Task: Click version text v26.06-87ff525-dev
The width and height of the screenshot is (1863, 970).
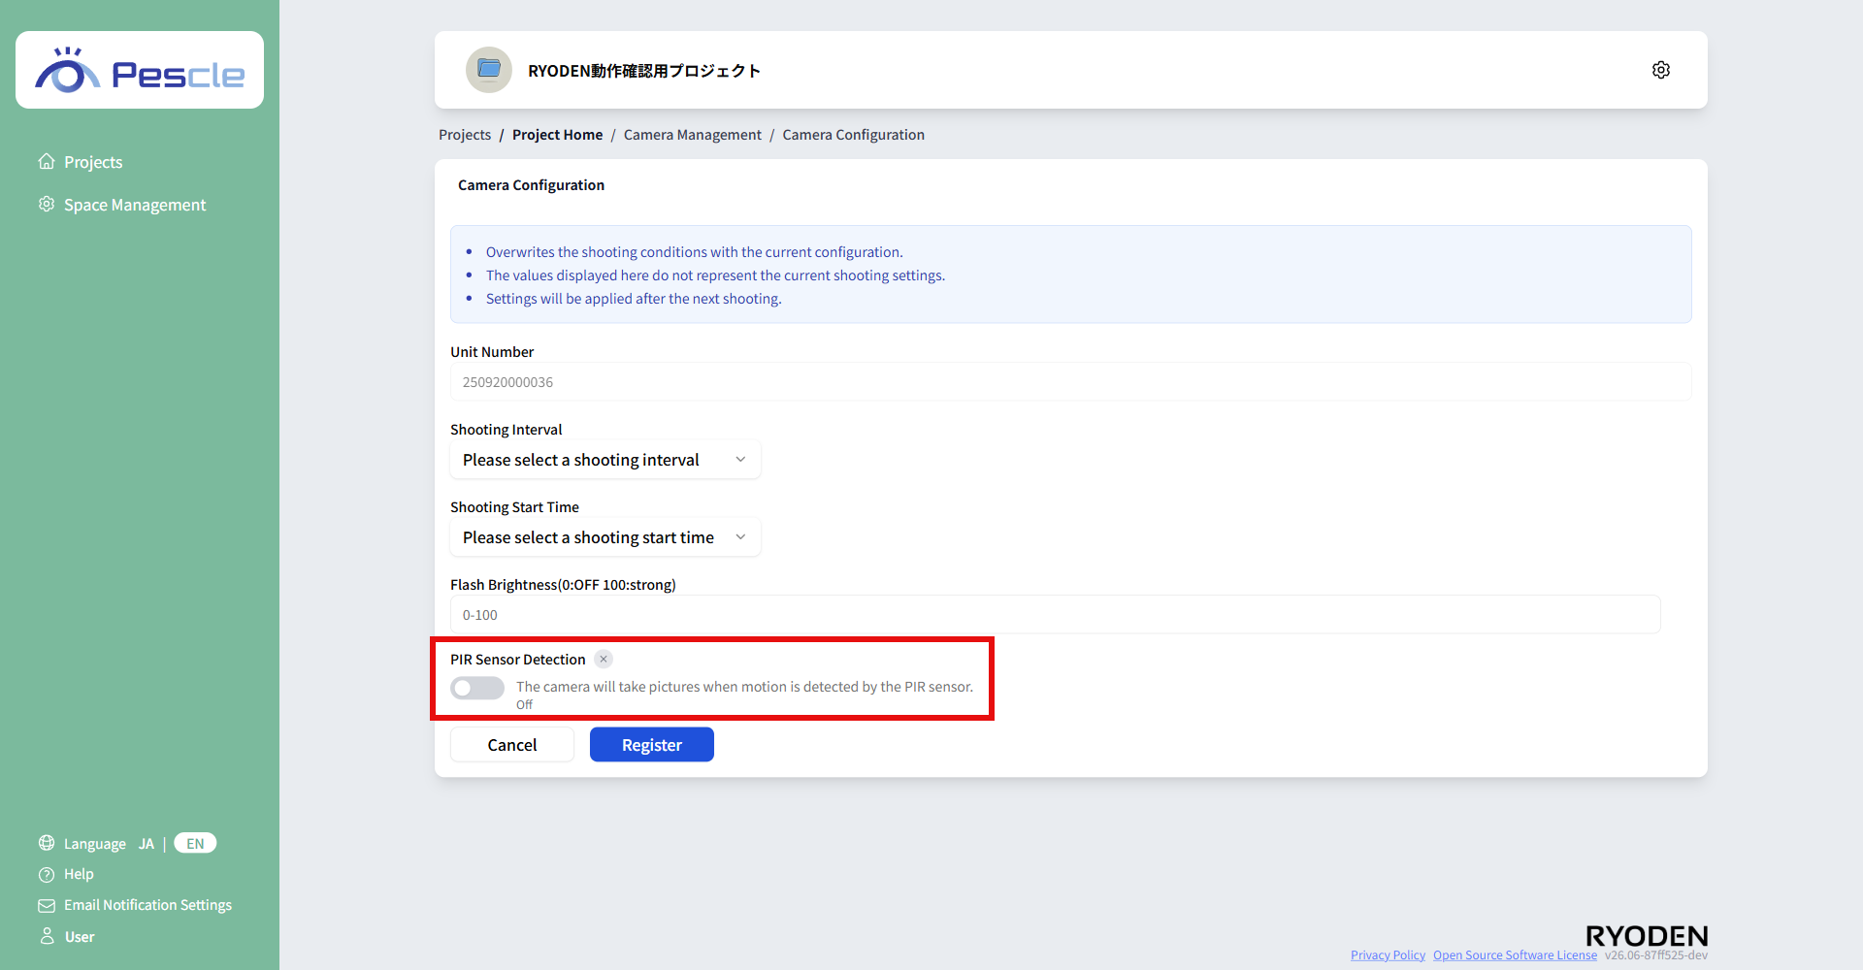Action: 1656,955
